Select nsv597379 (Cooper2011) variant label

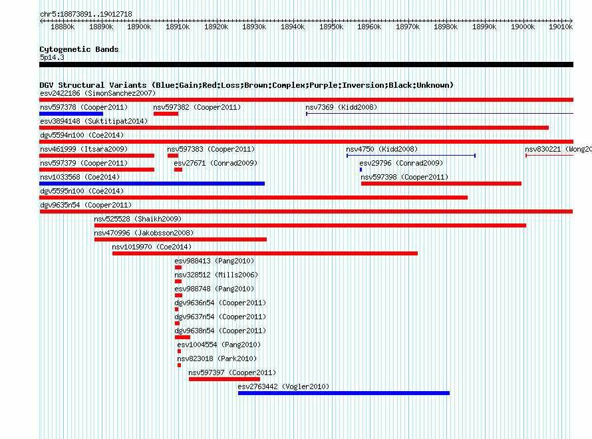[84, 163]
